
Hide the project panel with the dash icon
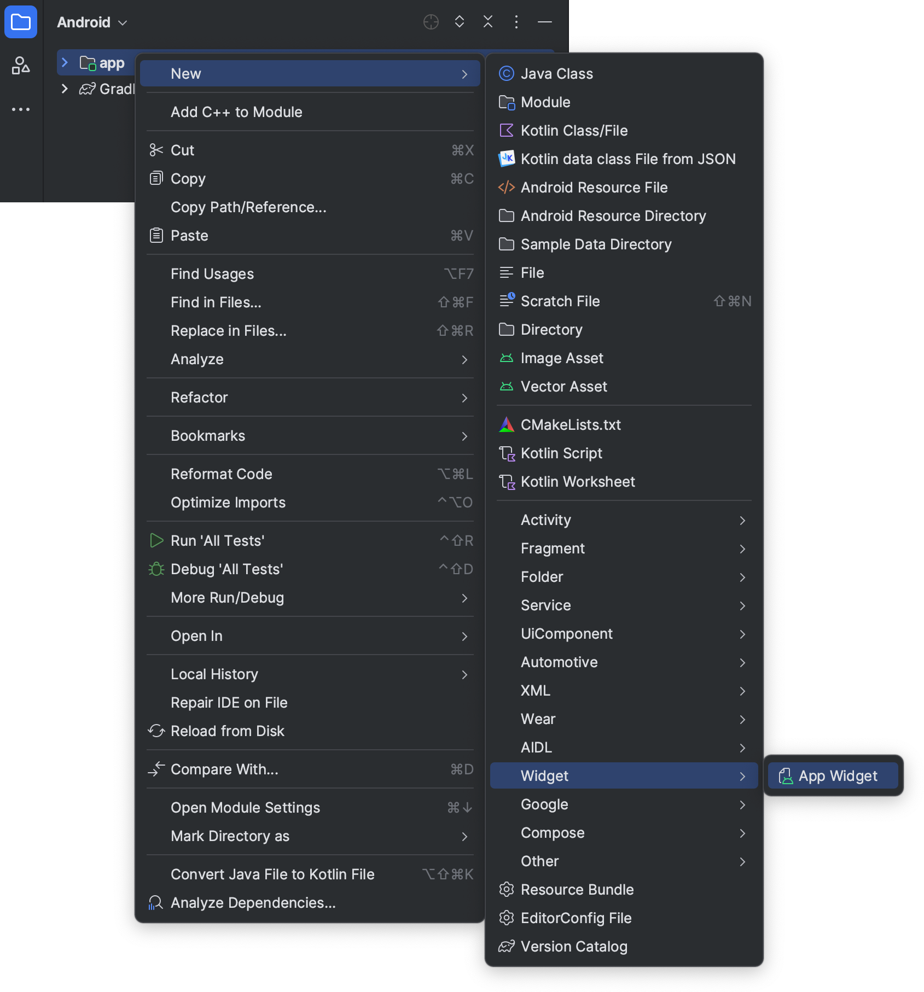(545, 22)
